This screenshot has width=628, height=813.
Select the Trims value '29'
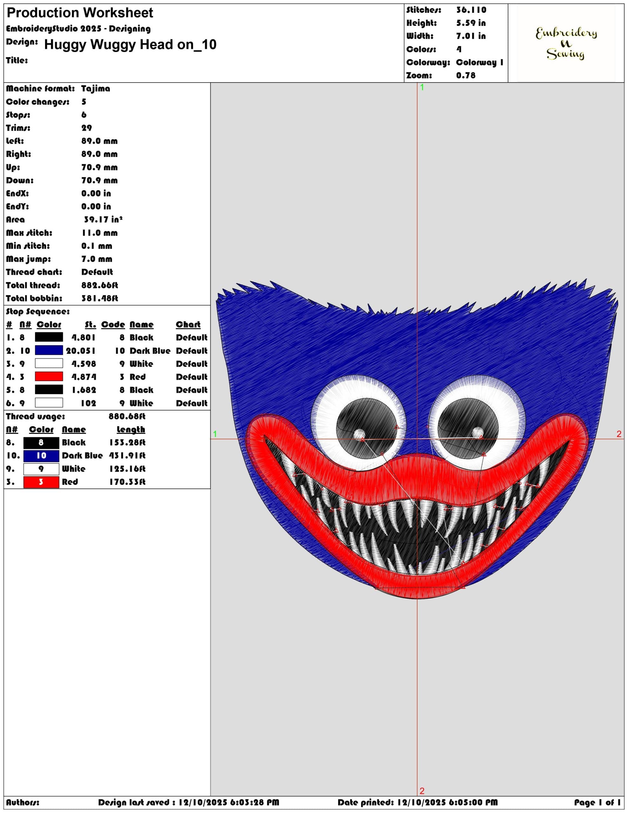pyautogui.click(x=87, y=128)
